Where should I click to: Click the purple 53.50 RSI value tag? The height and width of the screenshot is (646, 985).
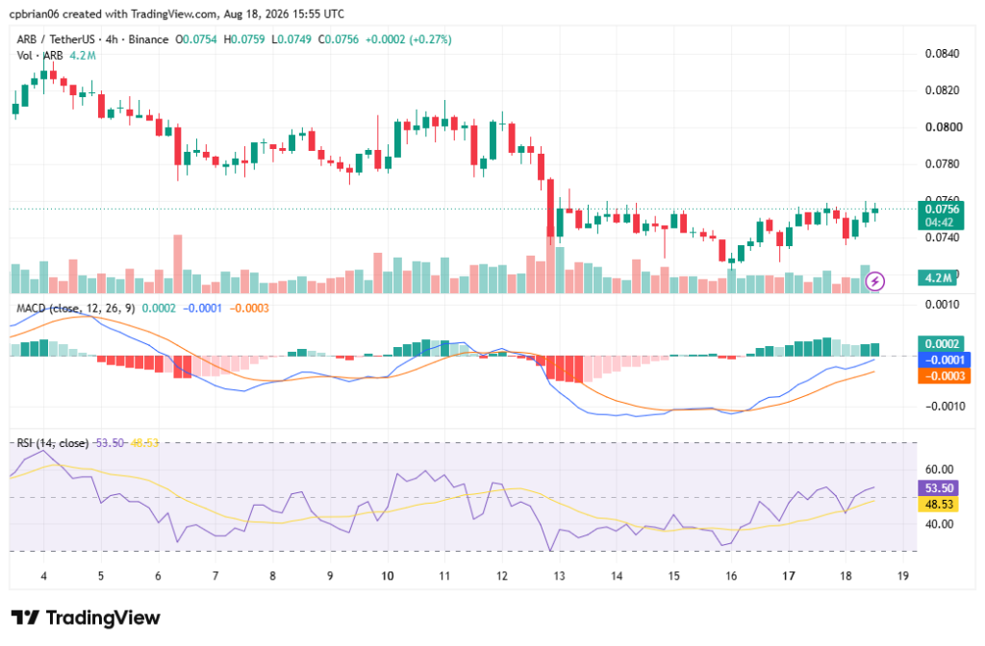coord(939,488)
